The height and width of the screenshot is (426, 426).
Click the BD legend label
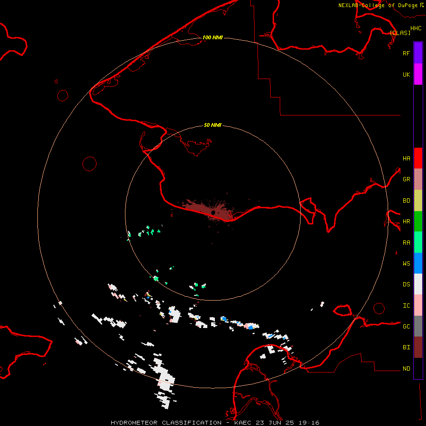pos(406,201)
